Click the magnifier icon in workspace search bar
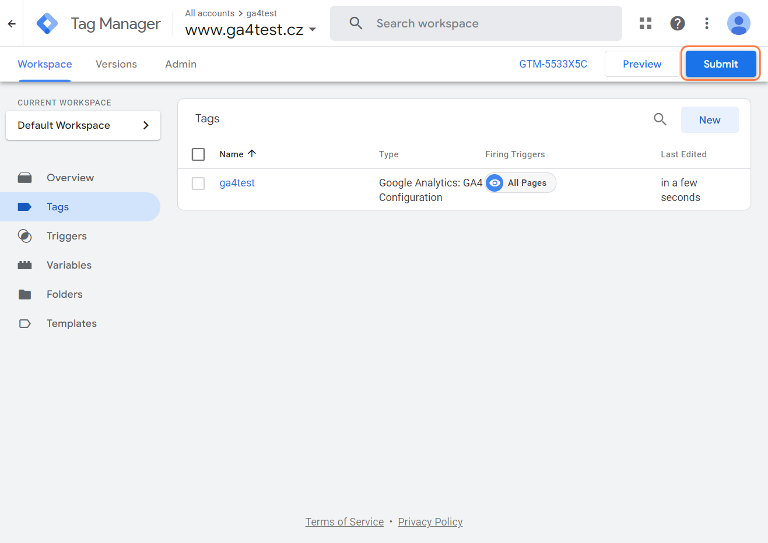This screenshot has width=768, height=543. click(356, 23)
